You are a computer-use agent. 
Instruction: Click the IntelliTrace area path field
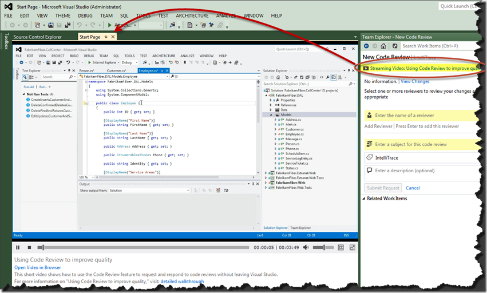click(x=421, y=157)
